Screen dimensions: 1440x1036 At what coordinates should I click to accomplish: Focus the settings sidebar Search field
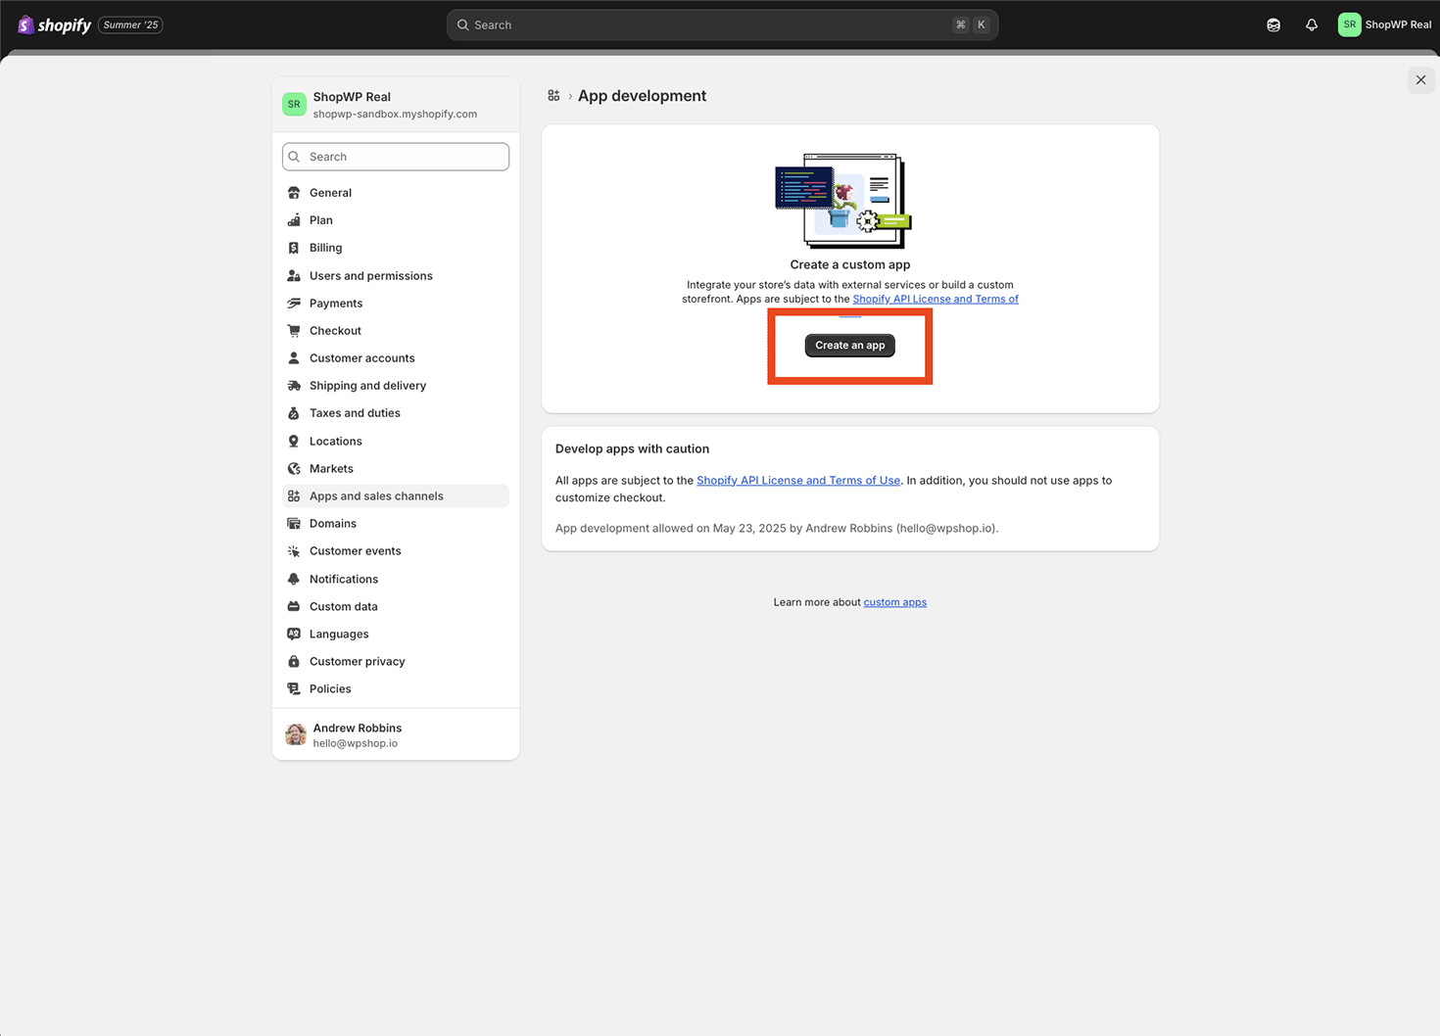point(396,157)
